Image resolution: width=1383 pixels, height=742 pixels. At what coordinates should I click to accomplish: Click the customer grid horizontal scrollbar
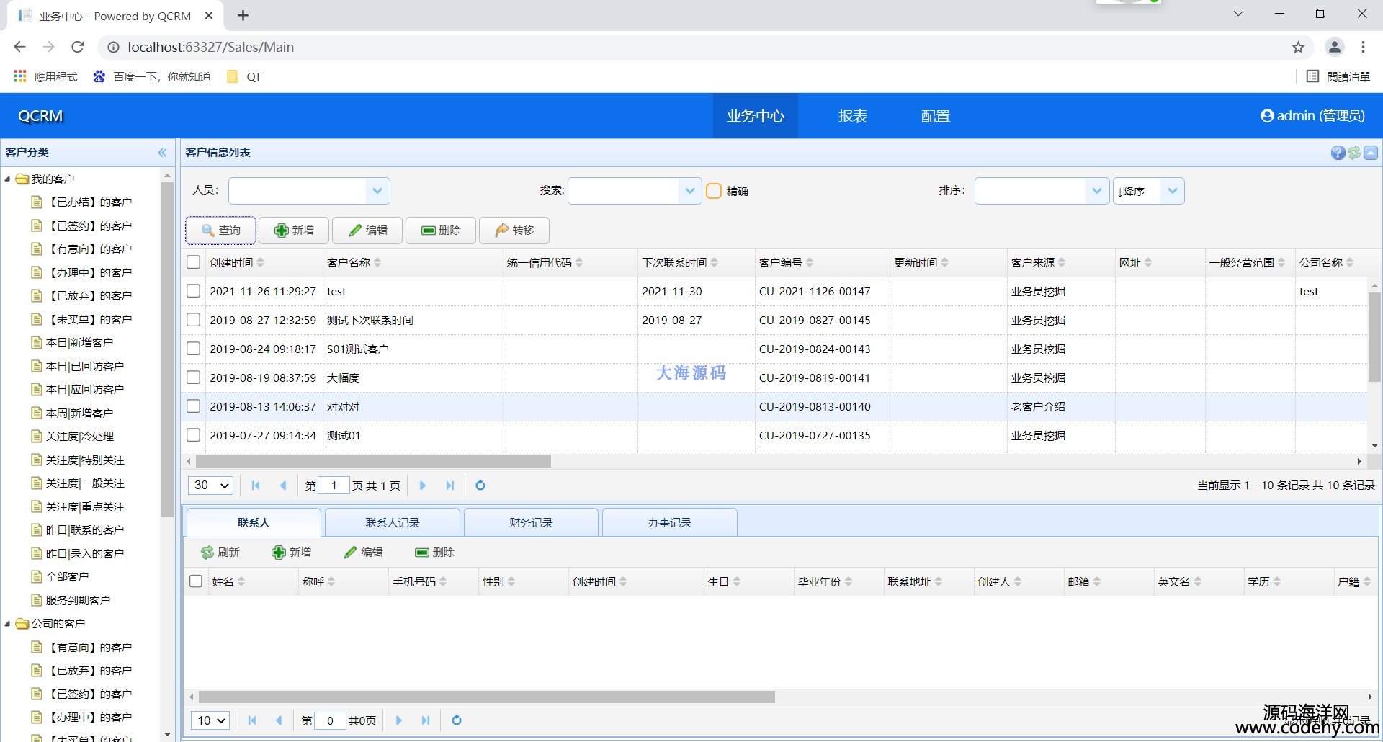coord(373,461)
